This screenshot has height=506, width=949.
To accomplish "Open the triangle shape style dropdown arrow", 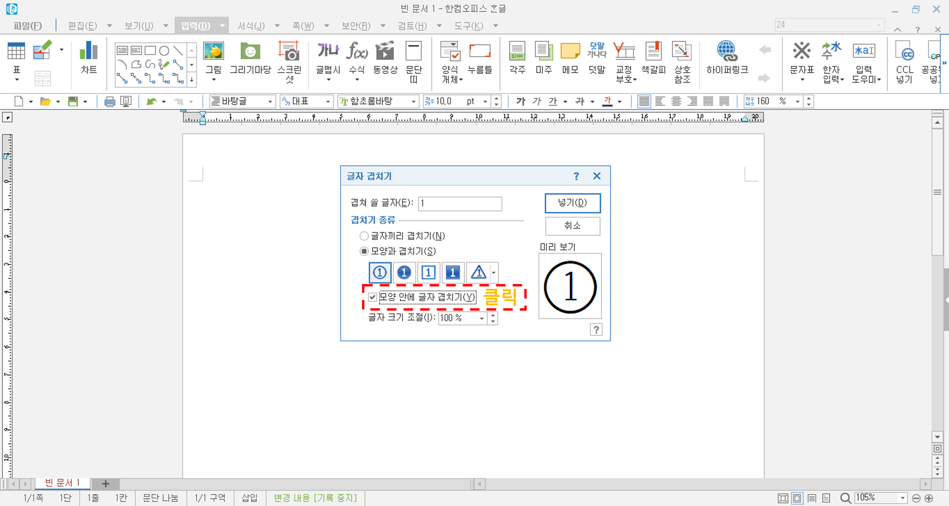I will (494, 273).
